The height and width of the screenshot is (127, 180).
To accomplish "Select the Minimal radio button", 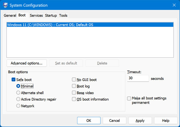I will click(x=18, y=86).
